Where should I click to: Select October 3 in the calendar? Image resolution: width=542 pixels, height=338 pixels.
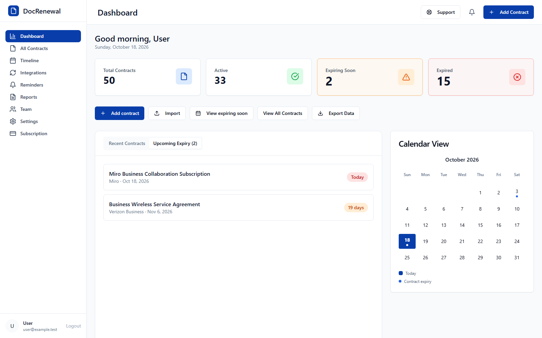pyautogui.click(x=517, y=193)
